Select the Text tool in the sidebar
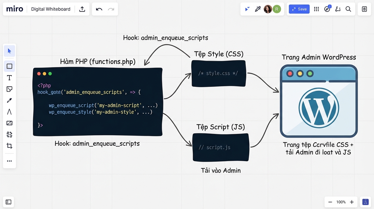374x209 pixels. click(x=9, y=78)
